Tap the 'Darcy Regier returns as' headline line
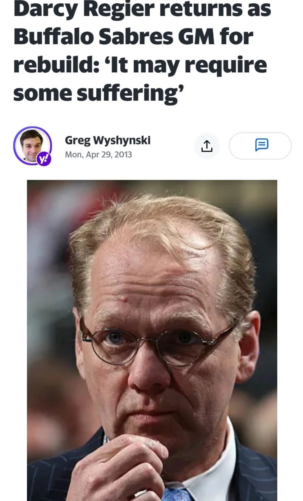 (142, 9)
